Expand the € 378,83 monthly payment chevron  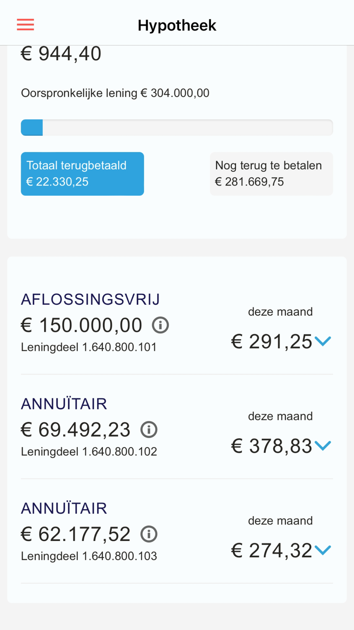click(322, 446)
